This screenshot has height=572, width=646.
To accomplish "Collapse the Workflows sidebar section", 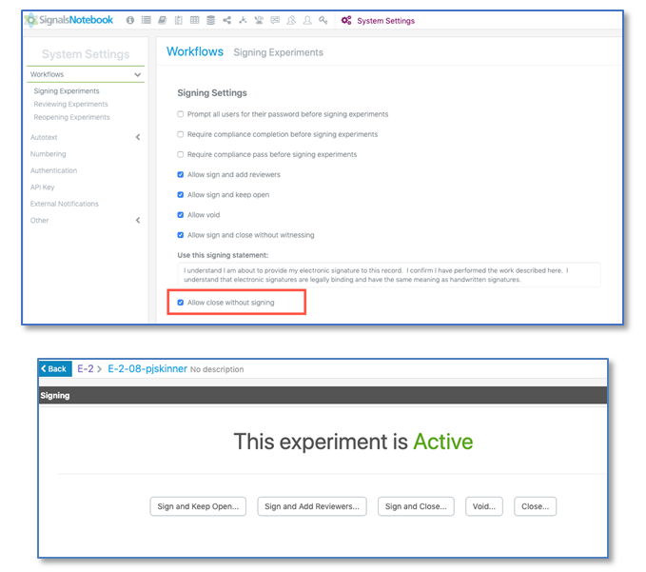I will point(138,74).
